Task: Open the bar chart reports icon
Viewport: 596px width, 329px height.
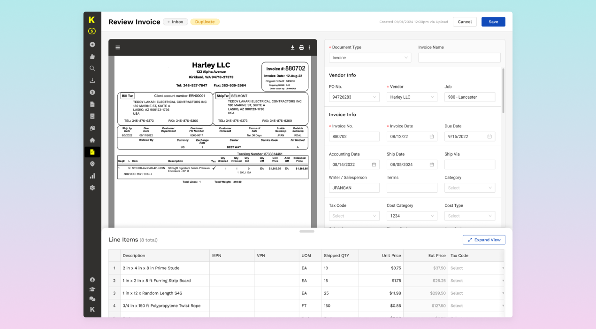Action: pyautogui.click(x=92, y=176)
